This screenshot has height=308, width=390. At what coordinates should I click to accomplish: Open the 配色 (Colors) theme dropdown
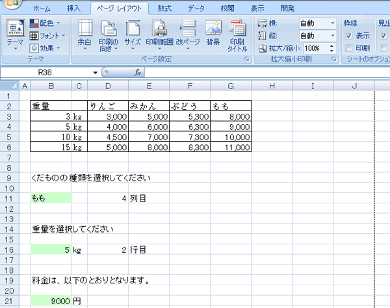pyautogui.click(x=45, y=23)
